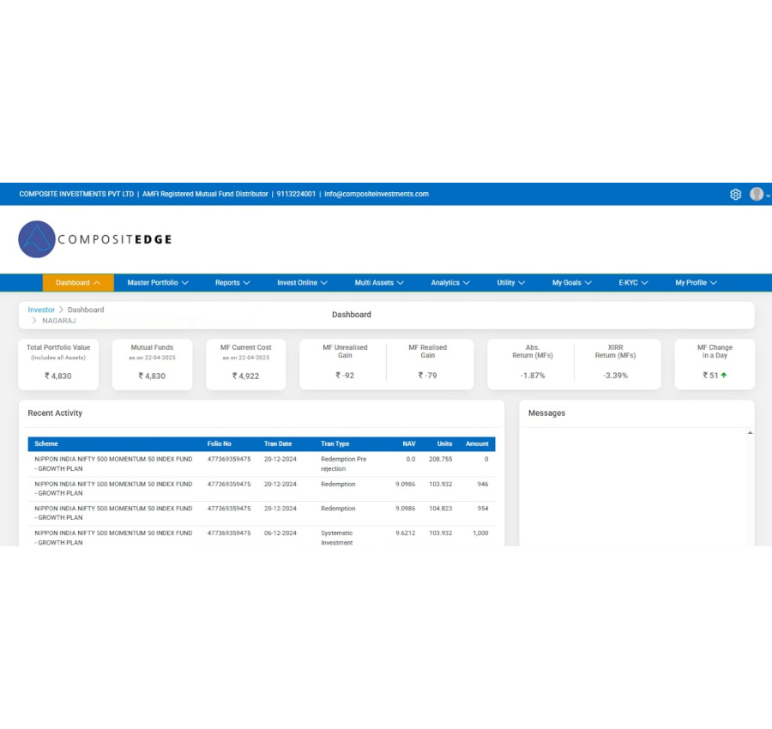This screenshot has width=772, height=729.
Task: Expand the Master Portfolio dropdown
Action: pos(157,283)
